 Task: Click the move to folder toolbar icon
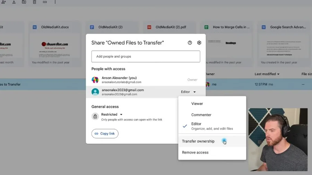pyautogui.click(x=24, y=2)
